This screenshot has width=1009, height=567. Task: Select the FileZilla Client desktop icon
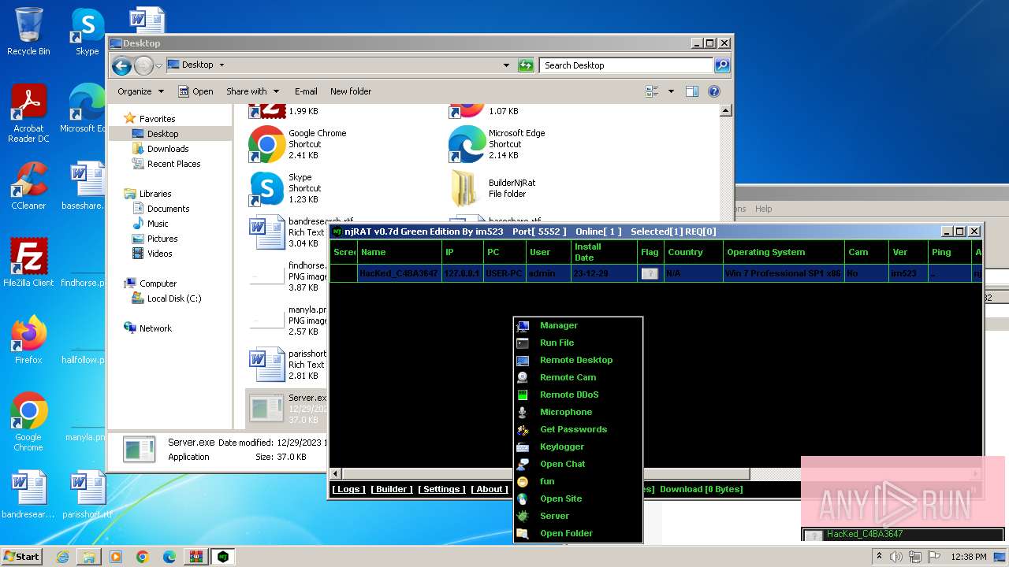click(x=28, y=262)
